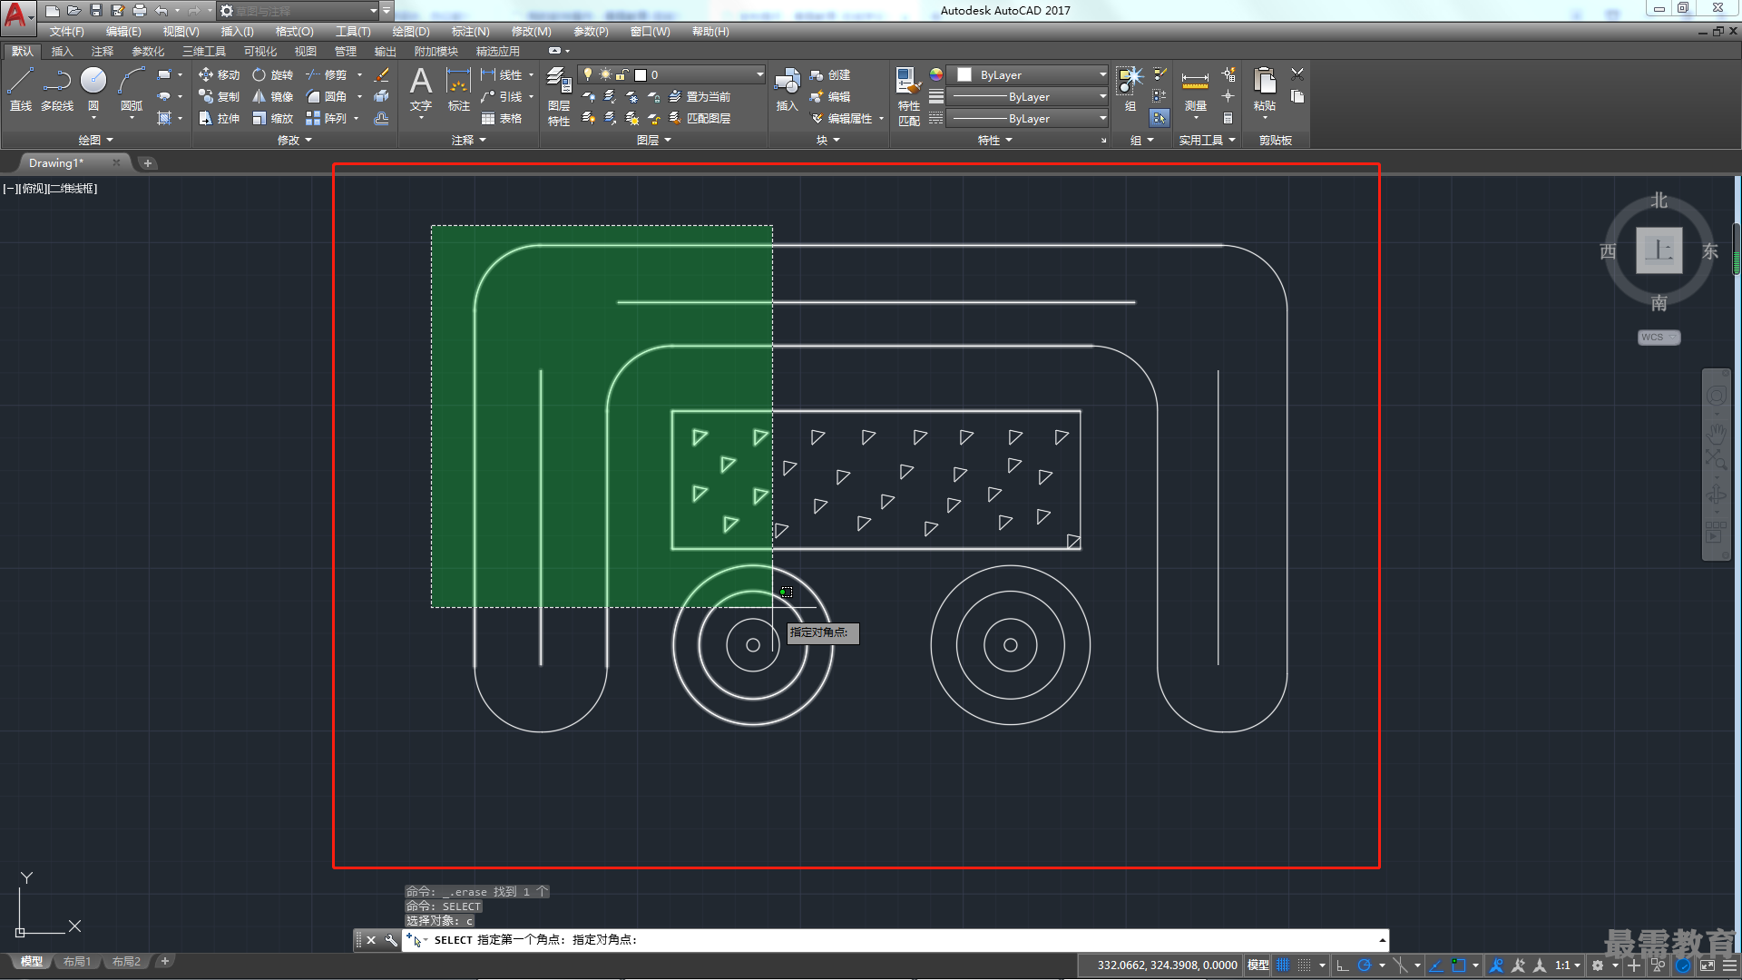
Task: Add a new drawing tab with plus button
Action: [147, 163]
